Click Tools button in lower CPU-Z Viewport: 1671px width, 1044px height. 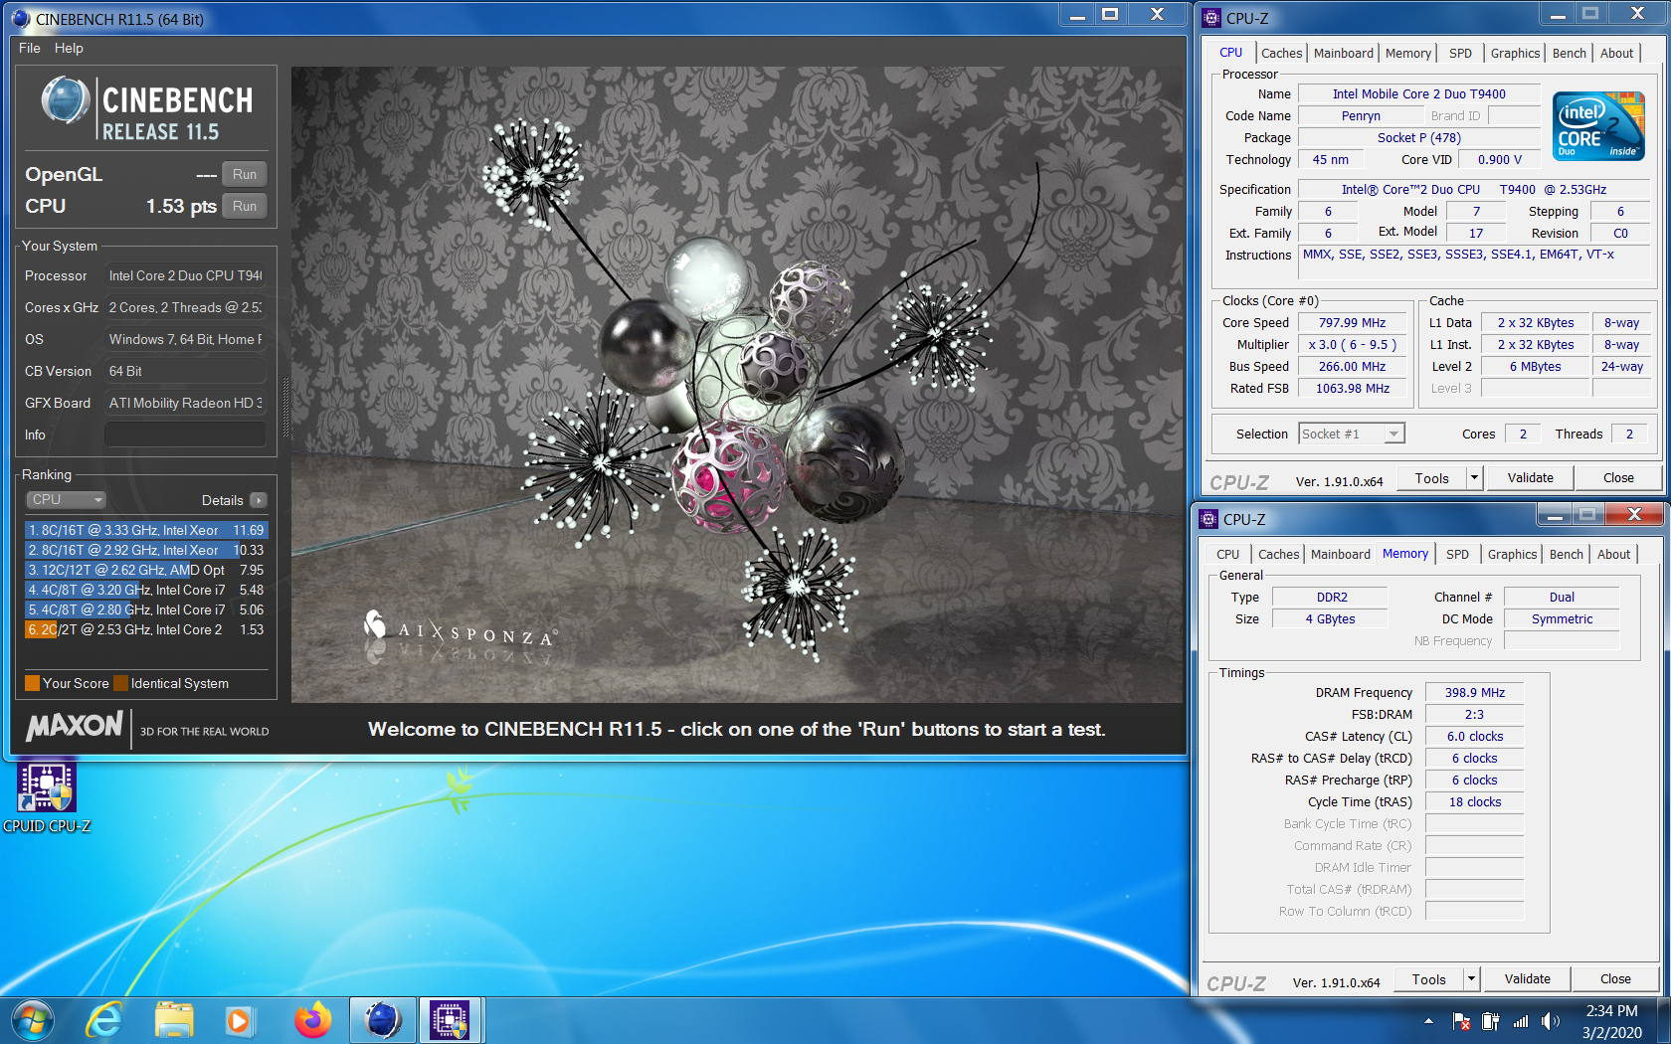[1428, 979]
